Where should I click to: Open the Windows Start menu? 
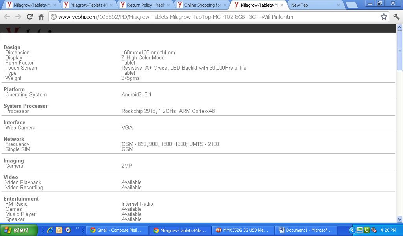[18, 230]
